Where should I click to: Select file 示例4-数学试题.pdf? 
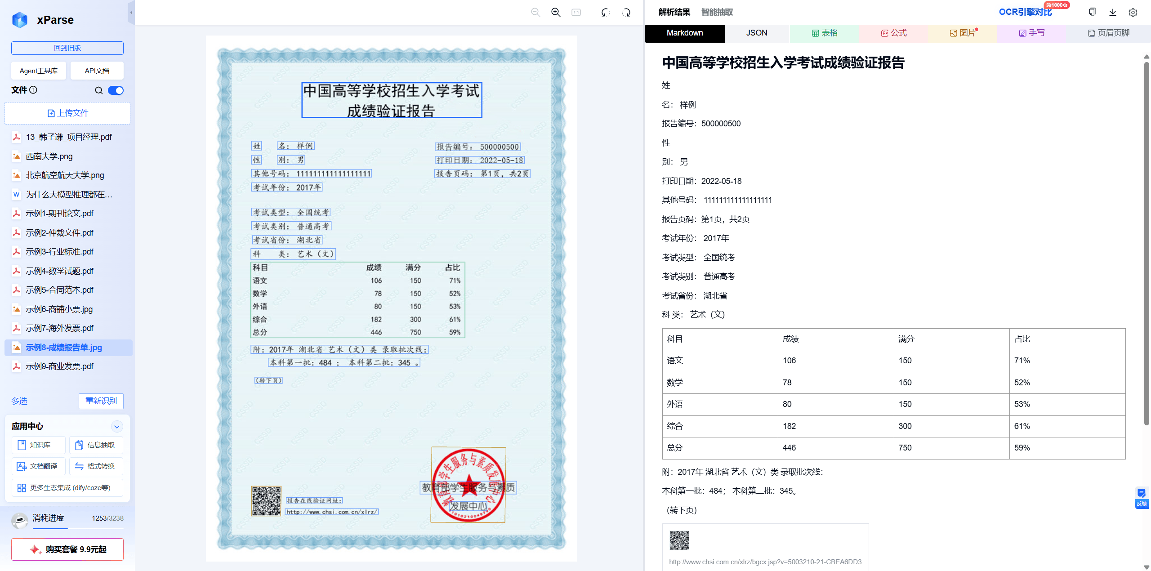point(68,271)
